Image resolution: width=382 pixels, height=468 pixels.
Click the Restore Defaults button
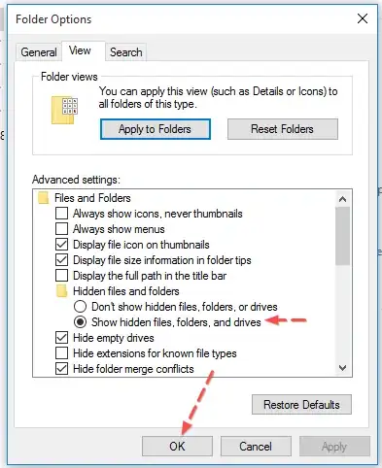(301, 405)
